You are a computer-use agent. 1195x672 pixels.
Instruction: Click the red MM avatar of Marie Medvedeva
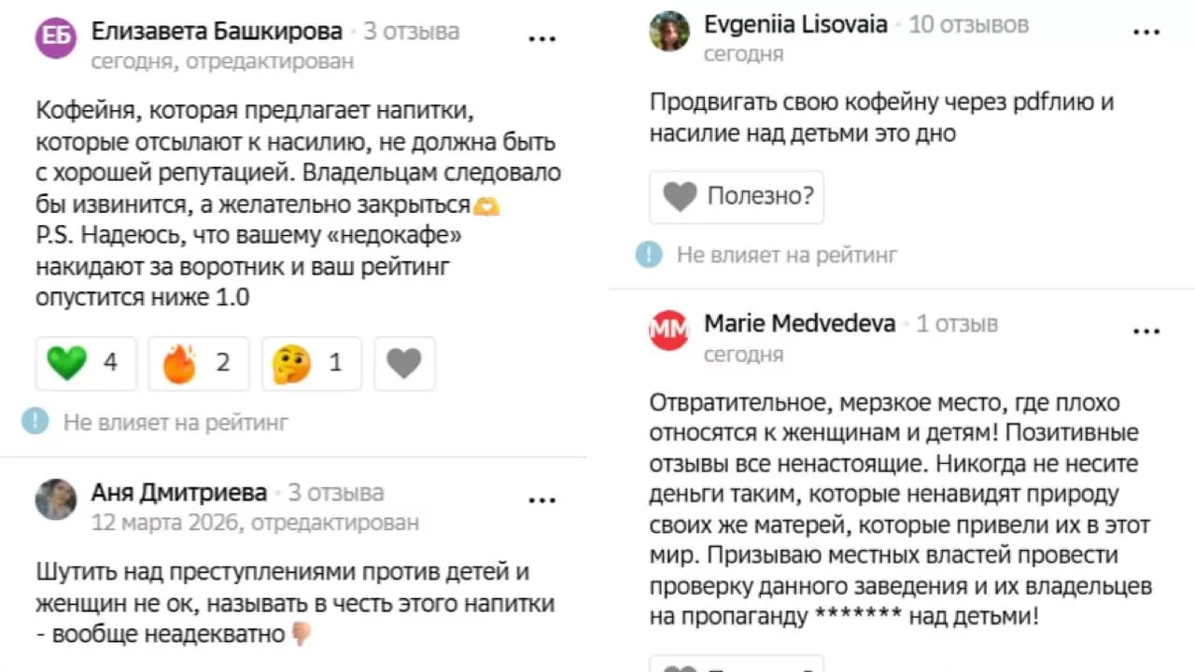click(669, 330)
